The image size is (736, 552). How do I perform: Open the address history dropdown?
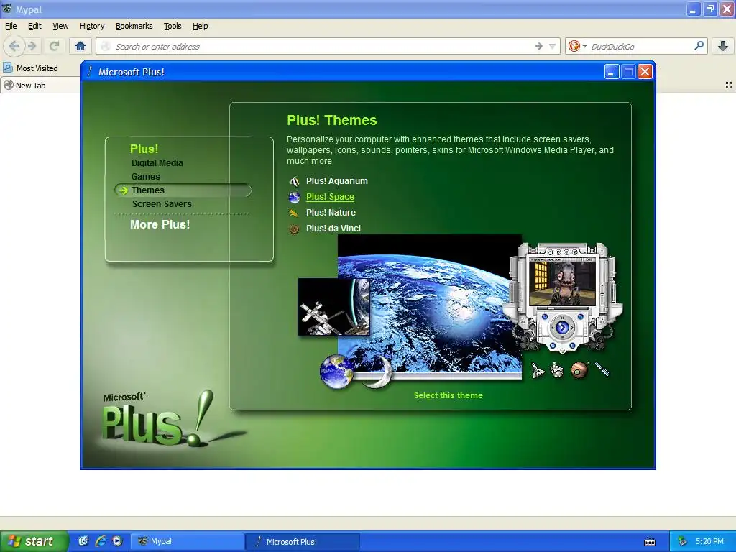click(553, 46)
